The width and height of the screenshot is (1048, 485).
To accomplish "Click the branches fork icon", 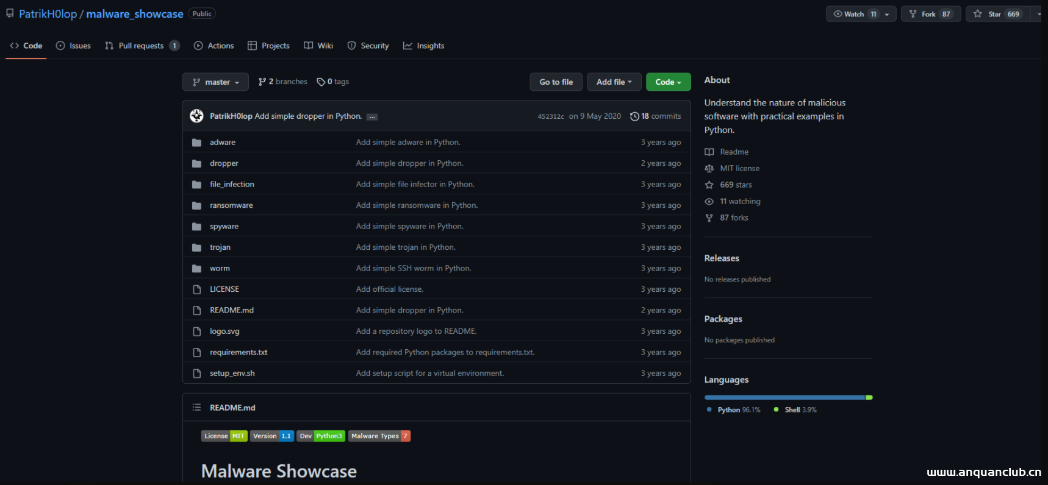I will click(x=262, y=82).
